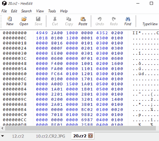Click hex value 000F at offset 00000024

(x=57, y=48)
